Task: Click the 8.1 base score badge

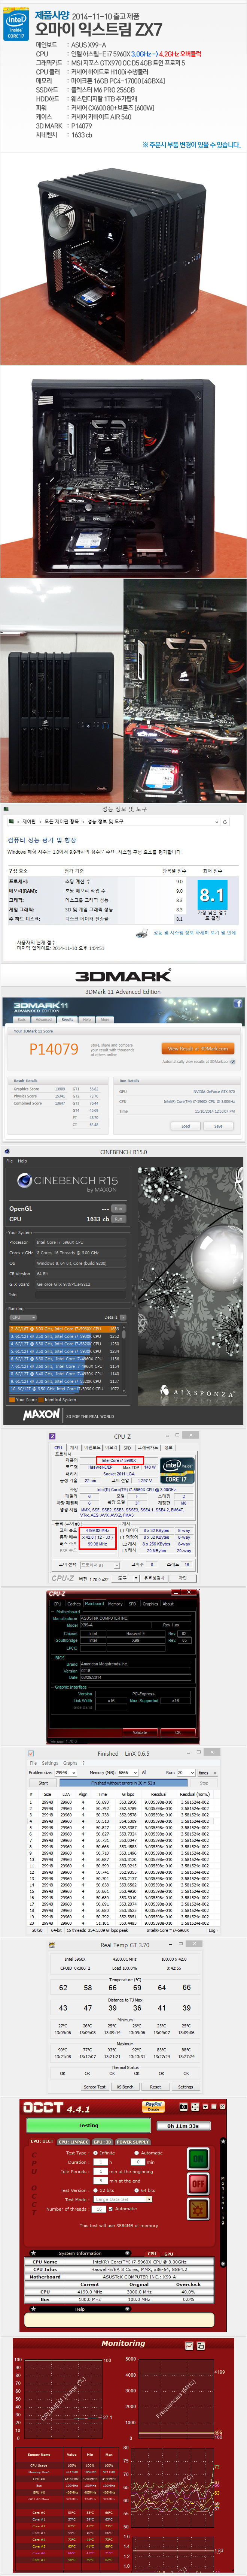Action: coord(212,895)
